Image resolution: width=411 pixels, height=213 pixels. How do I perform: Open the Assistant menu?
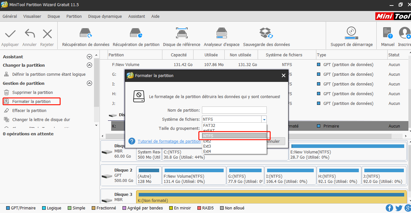[x=137, y=17]
